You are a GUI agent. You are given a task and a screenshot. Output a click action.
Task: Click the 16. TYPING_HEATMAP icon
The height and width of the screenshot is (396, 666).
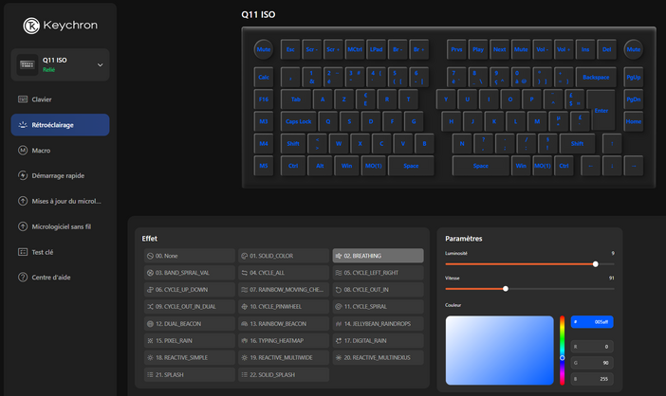click(244, 340)
